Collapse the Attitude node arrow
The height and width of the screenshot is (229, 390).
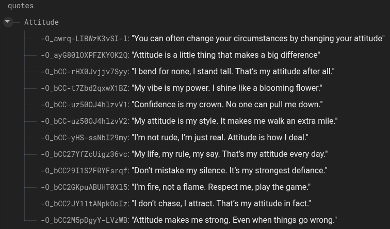(x=7, y=22)
